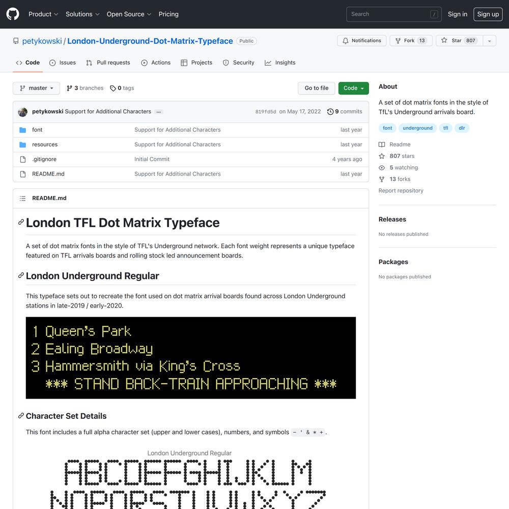Open the dot matrix arrivals board image

tap(191, 358)
